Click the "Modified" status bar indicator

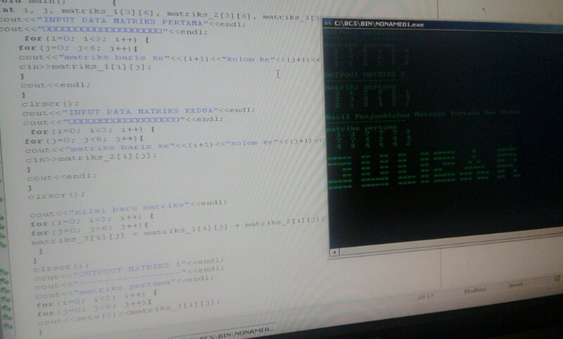click(x=474, y=290)
